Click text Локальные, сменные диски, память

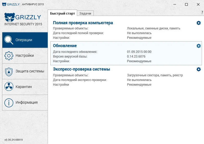(153, 28)
